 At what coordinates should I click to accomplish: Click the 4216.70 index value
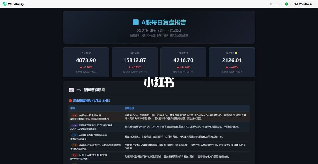point(183,60)
